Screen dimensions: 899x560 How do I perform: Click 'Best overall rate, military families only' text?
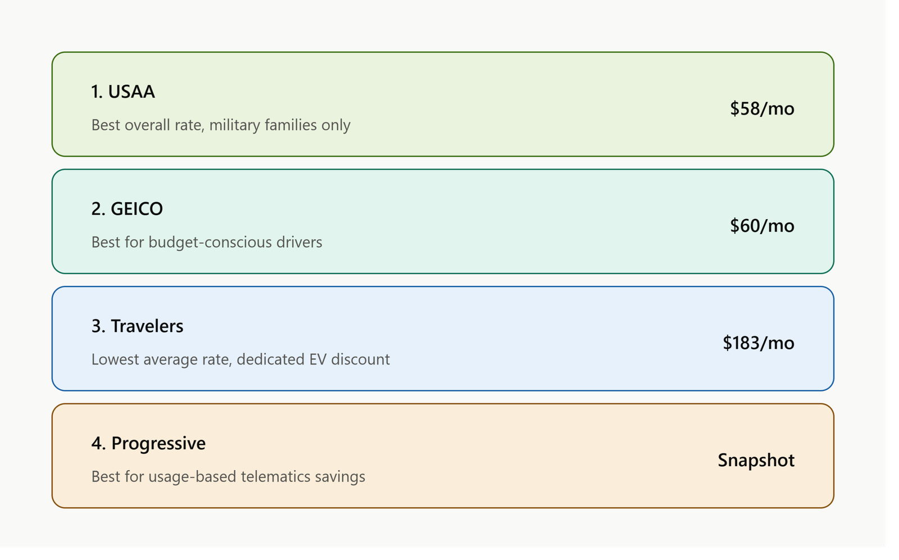tap(221, 125)
